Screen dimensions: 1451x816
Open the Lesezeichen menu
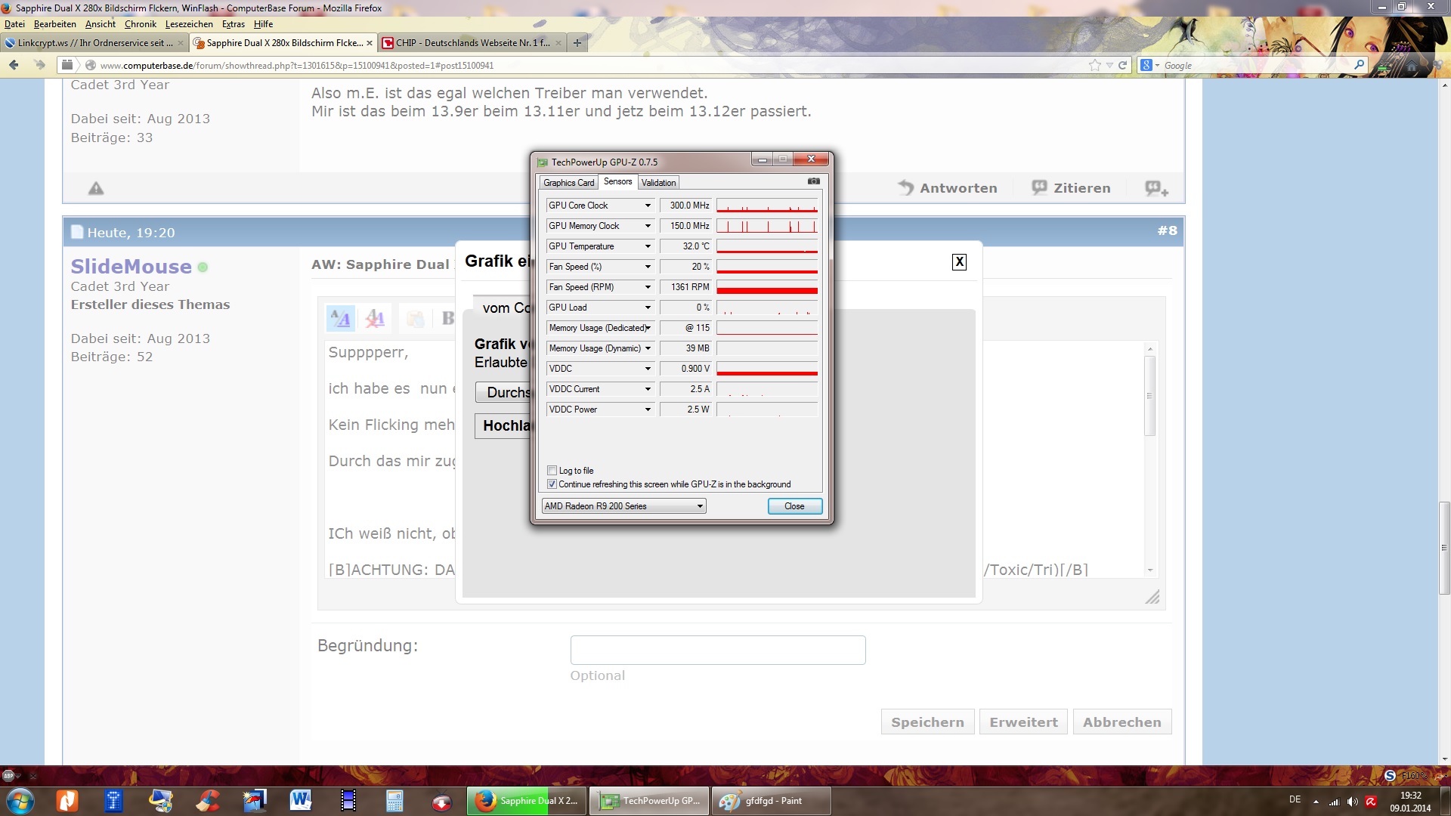click(x=189, y=24)
